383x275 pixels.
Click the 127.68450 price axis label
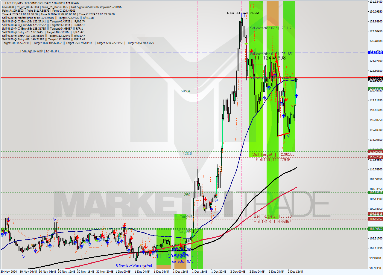click(376, 31)
